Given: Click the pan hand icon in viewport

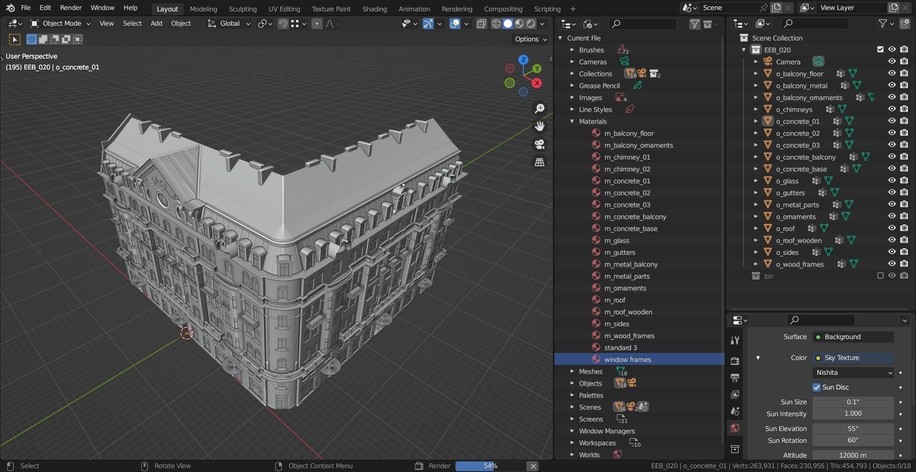Looking at the screenshot, I should point(540,126).
